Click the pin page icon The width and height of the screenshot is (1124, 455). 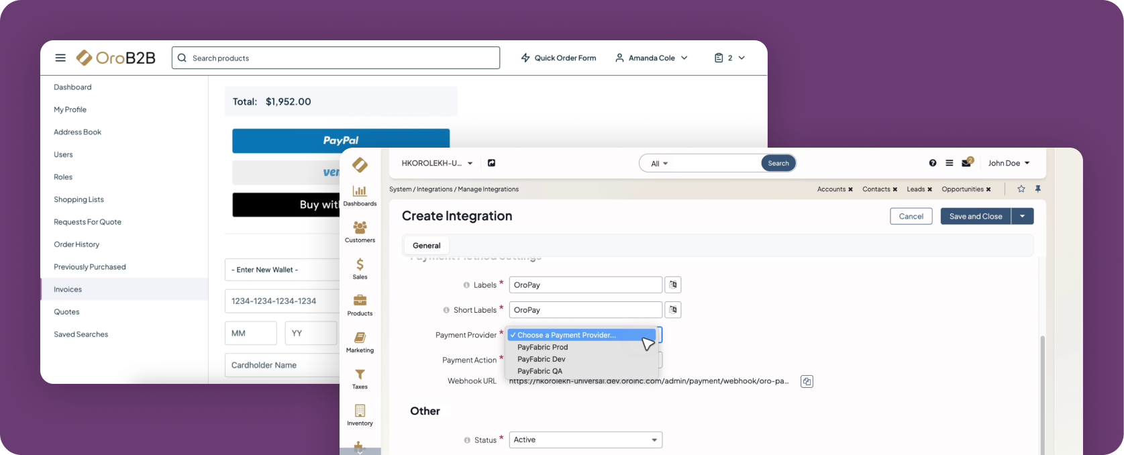click(1038, 189)
